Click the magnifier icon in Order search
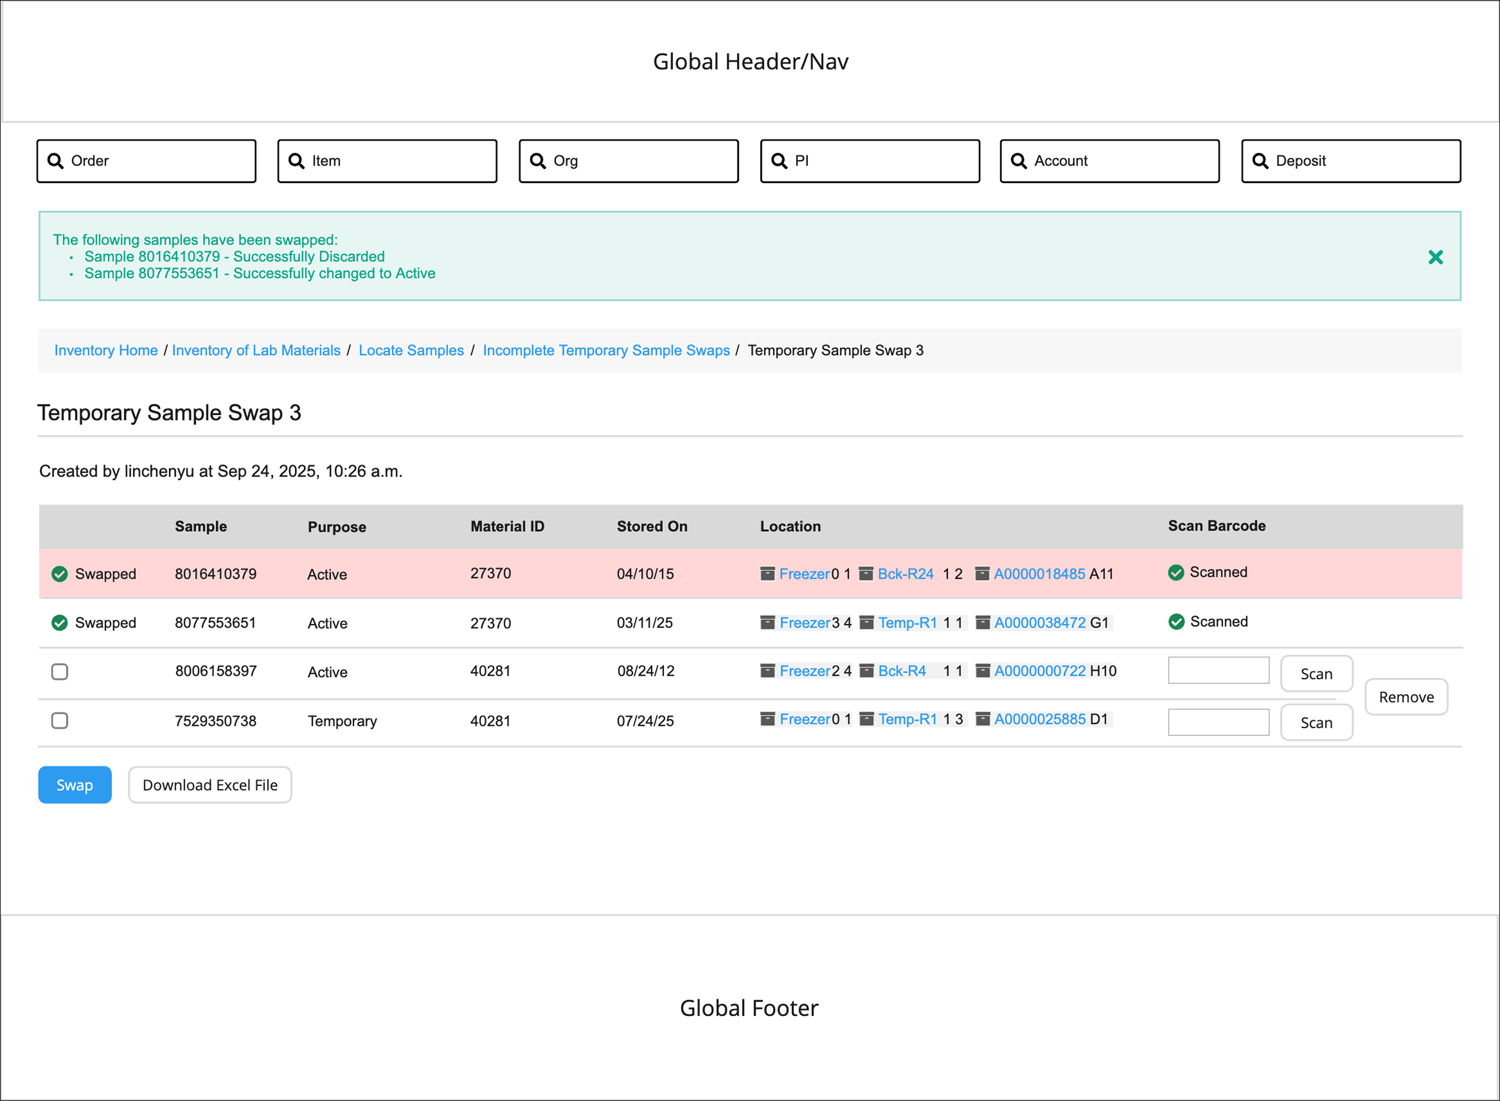This screenshot has width=1500, height=1101. coord(55,161)
